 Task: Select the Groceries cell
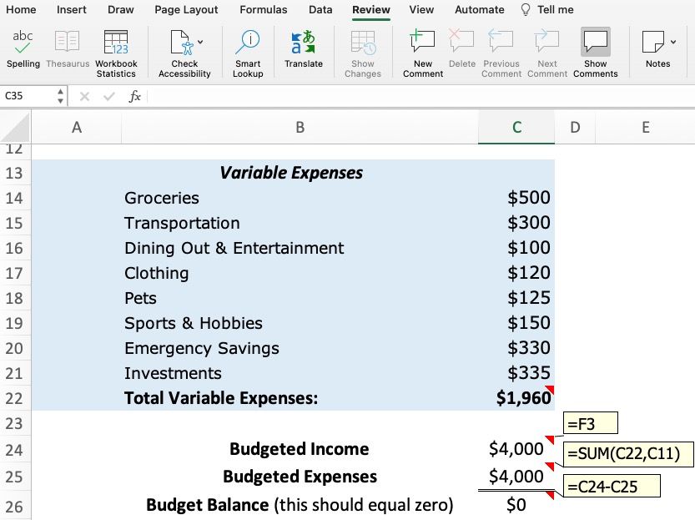[300, 198]
